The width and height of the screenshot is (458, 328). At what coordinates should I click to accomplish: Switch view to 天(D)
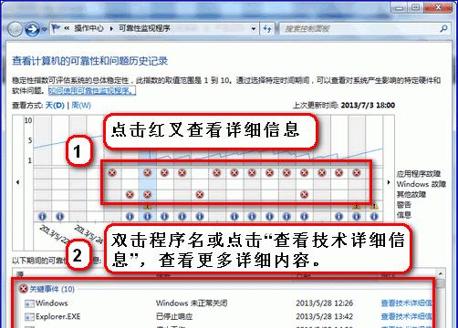(x=55, y=106)
